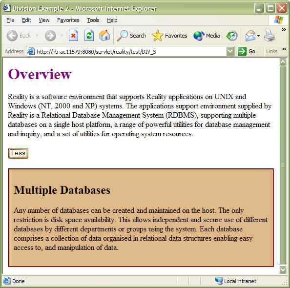Viewport: 290px width, 288px height.
Task: Click the Internet Explorer title bar icon
Action: (7, 8)
